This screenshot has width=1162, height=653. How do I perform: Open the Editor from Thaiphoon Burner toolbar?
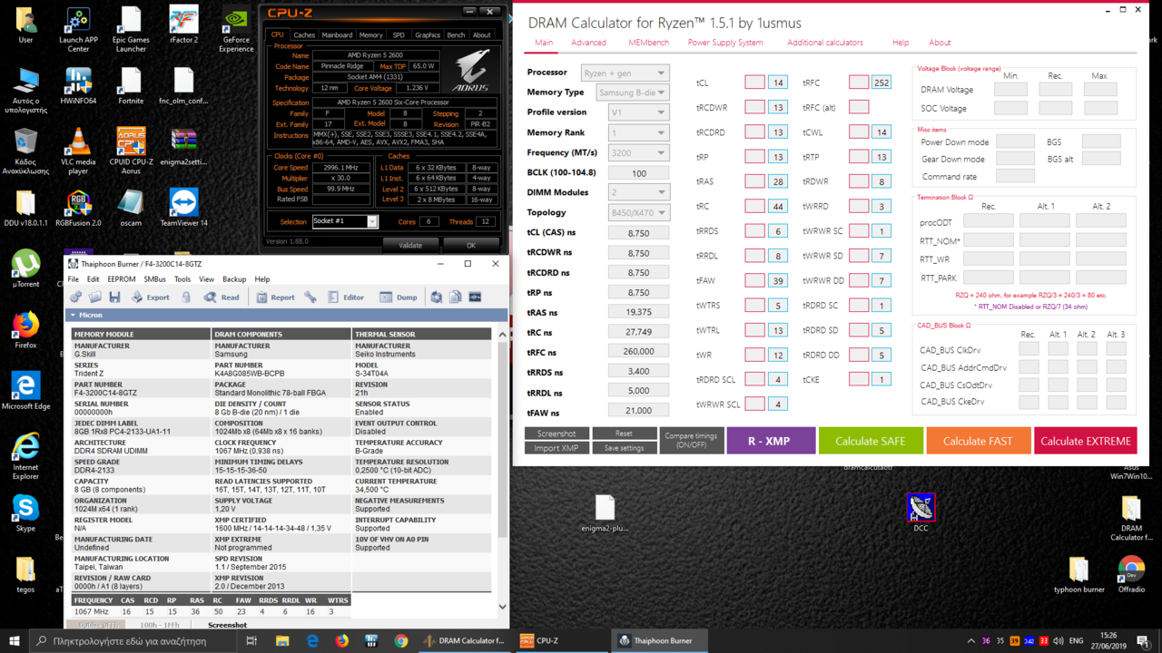click(346, 297)
